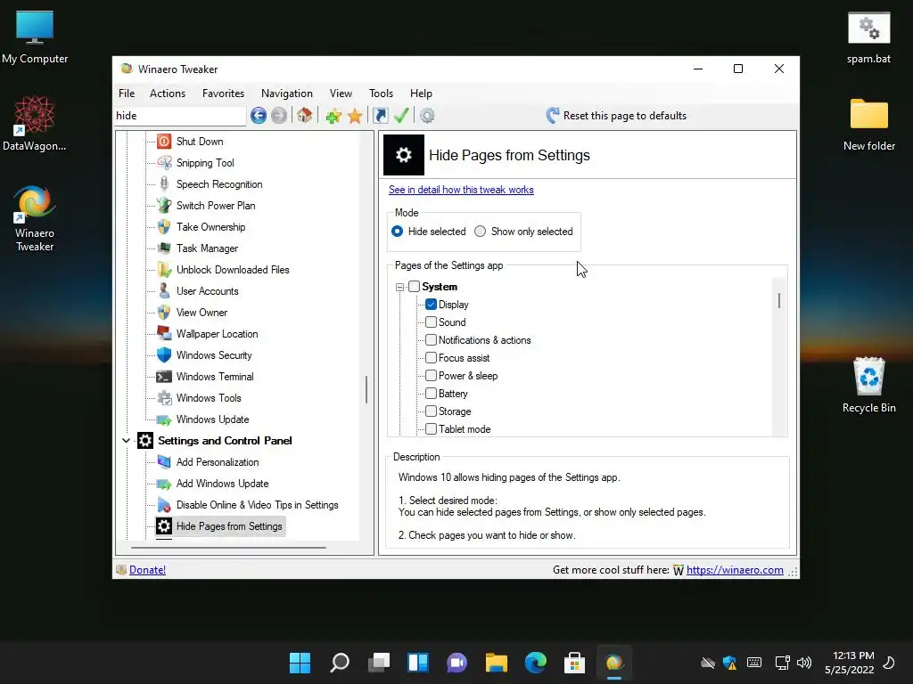The width and height of the screenshot is (913, 684).
Task: Click the Settings pages list scrollbar thumb
Action: click(x=779, y=300)
